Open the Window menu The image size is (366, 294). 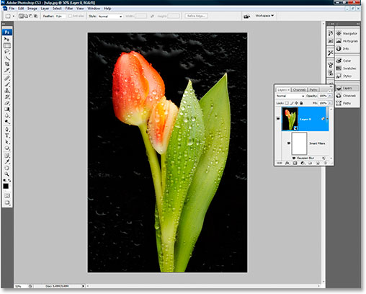pyautogui.click(x=94, y=9)
